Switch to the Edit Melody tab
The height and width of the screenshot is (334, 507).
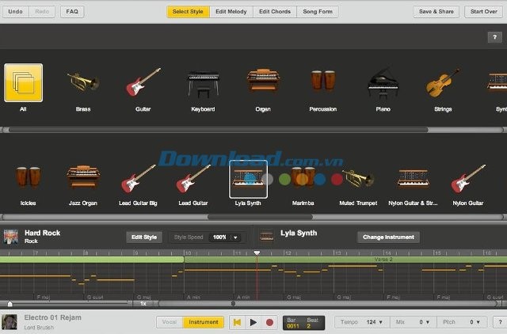(231, 12)
